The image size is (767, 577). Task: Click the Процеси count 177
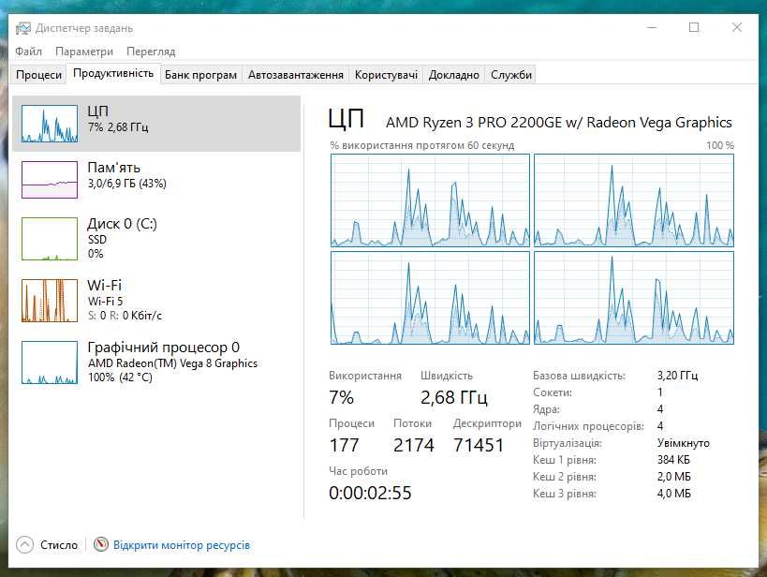coord(344,445)
